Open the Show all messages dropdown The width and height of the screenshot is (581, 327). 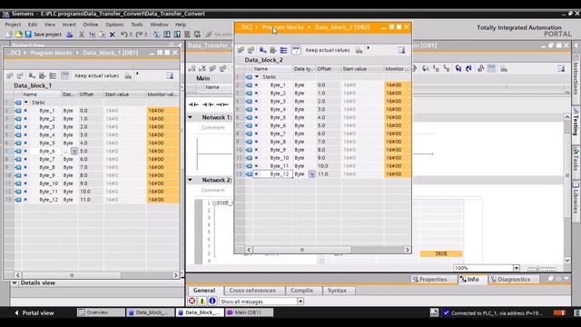pos(300,301)
